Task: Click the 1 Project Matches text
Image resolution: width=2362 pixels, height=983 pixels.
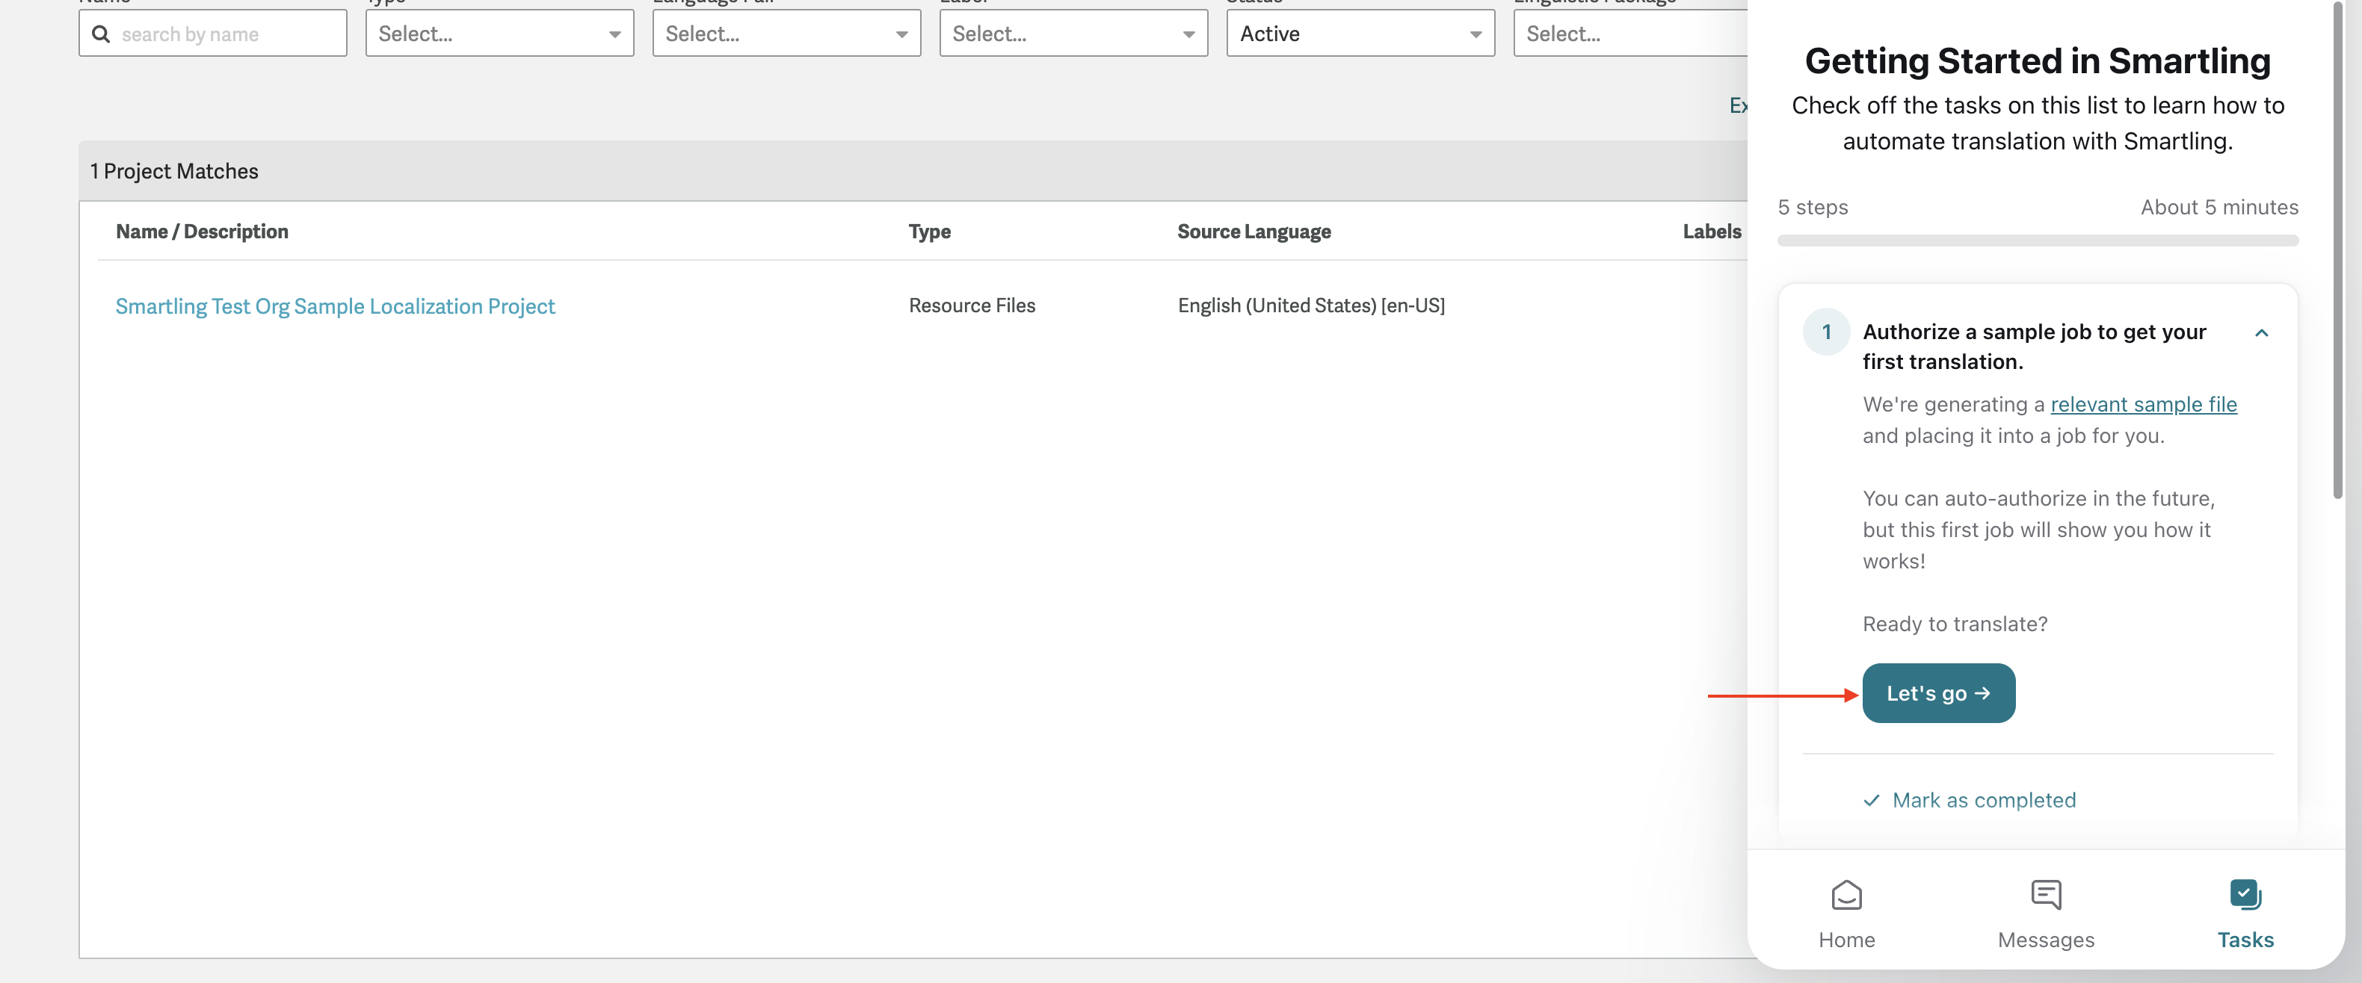Action: pyautogui.click(x=174, y=171)
